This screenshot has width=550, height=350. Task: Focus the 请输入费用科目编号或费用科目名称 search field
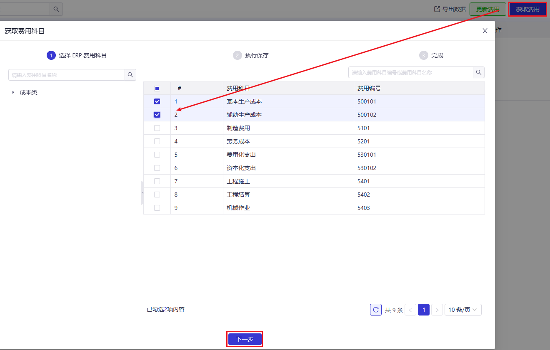411,72
